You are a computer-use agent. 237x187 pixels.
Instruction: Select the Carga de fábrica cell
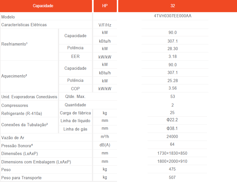pos(75,113)
